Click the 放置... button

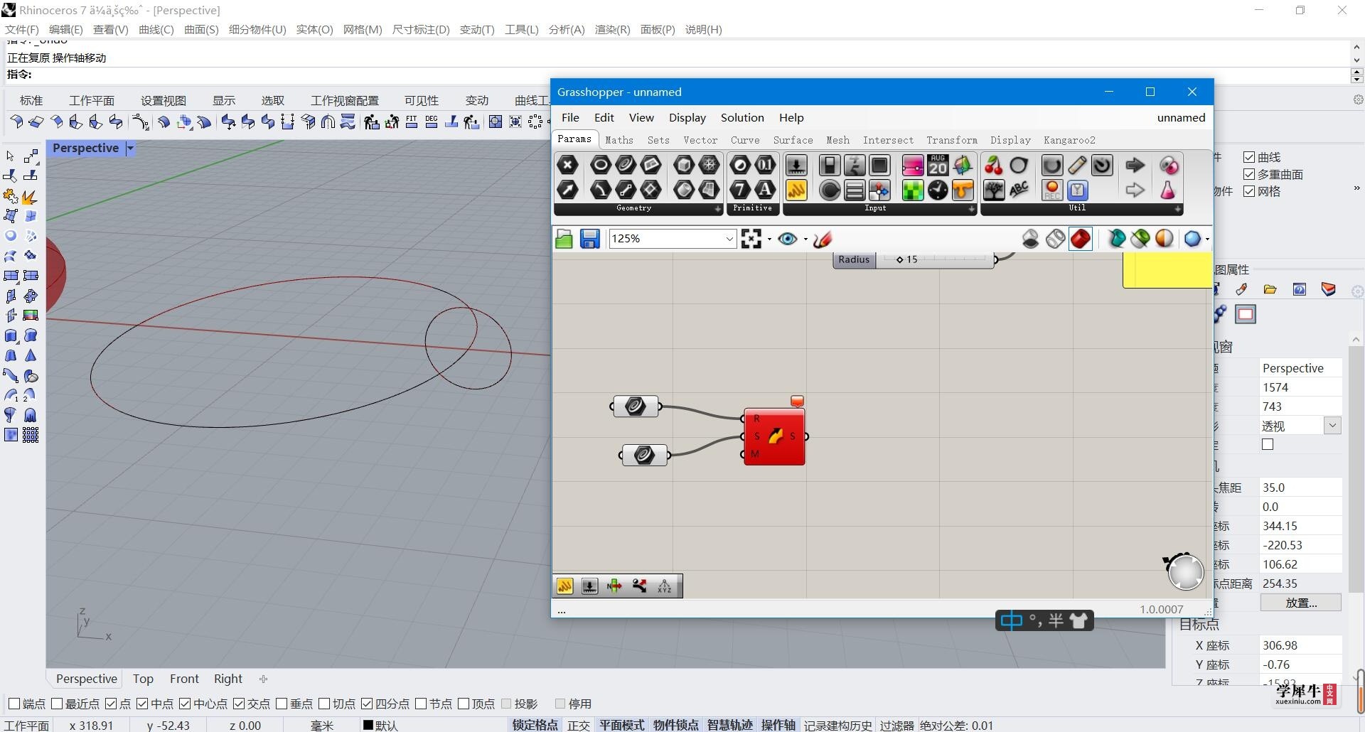pyautogui.click(x=1301, y=603)
